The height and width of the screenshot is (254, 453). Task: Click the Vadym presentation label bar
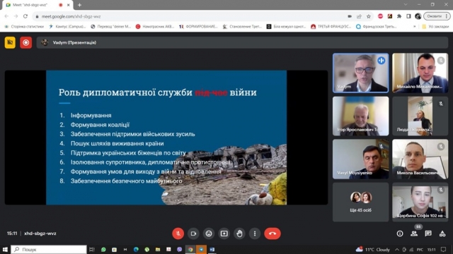tap(242, 42)
